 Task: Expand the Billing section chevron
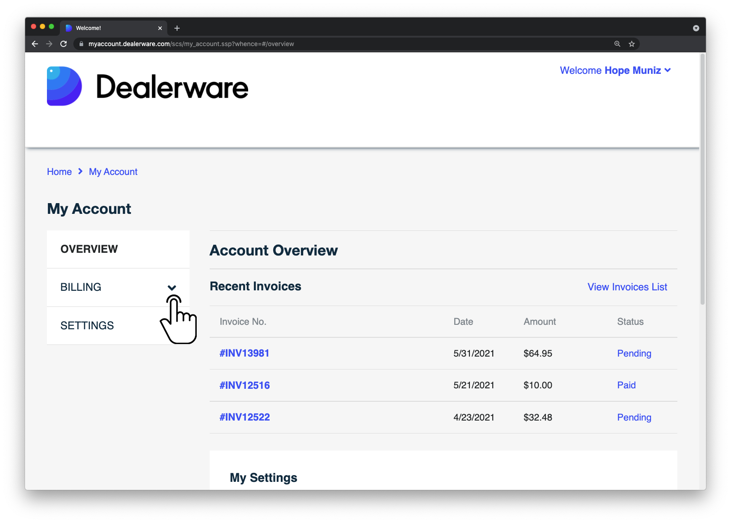[x=172, y=288]
